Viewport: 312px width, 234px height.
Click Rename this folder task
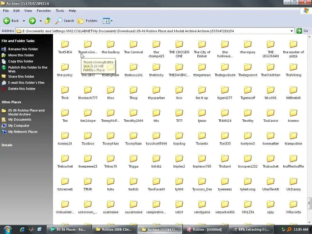tap(23, 49)
